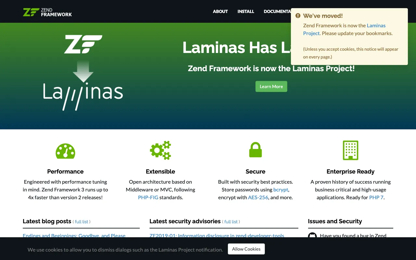
Task: Click the Secure padlock icon
Action: [255, 150]
